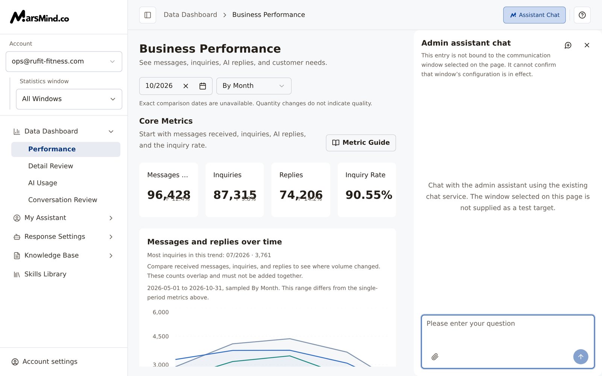Toggle the sidebar panel icon
The width and height of the screenshot is (602, 376).
[x=147, y=15]
